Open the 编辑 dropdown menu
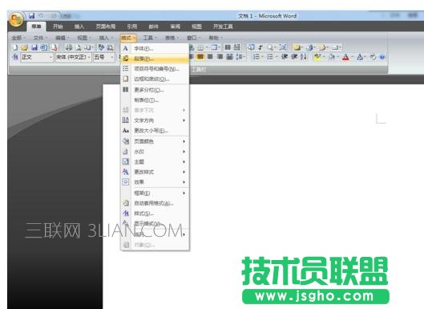 point(63,38)
